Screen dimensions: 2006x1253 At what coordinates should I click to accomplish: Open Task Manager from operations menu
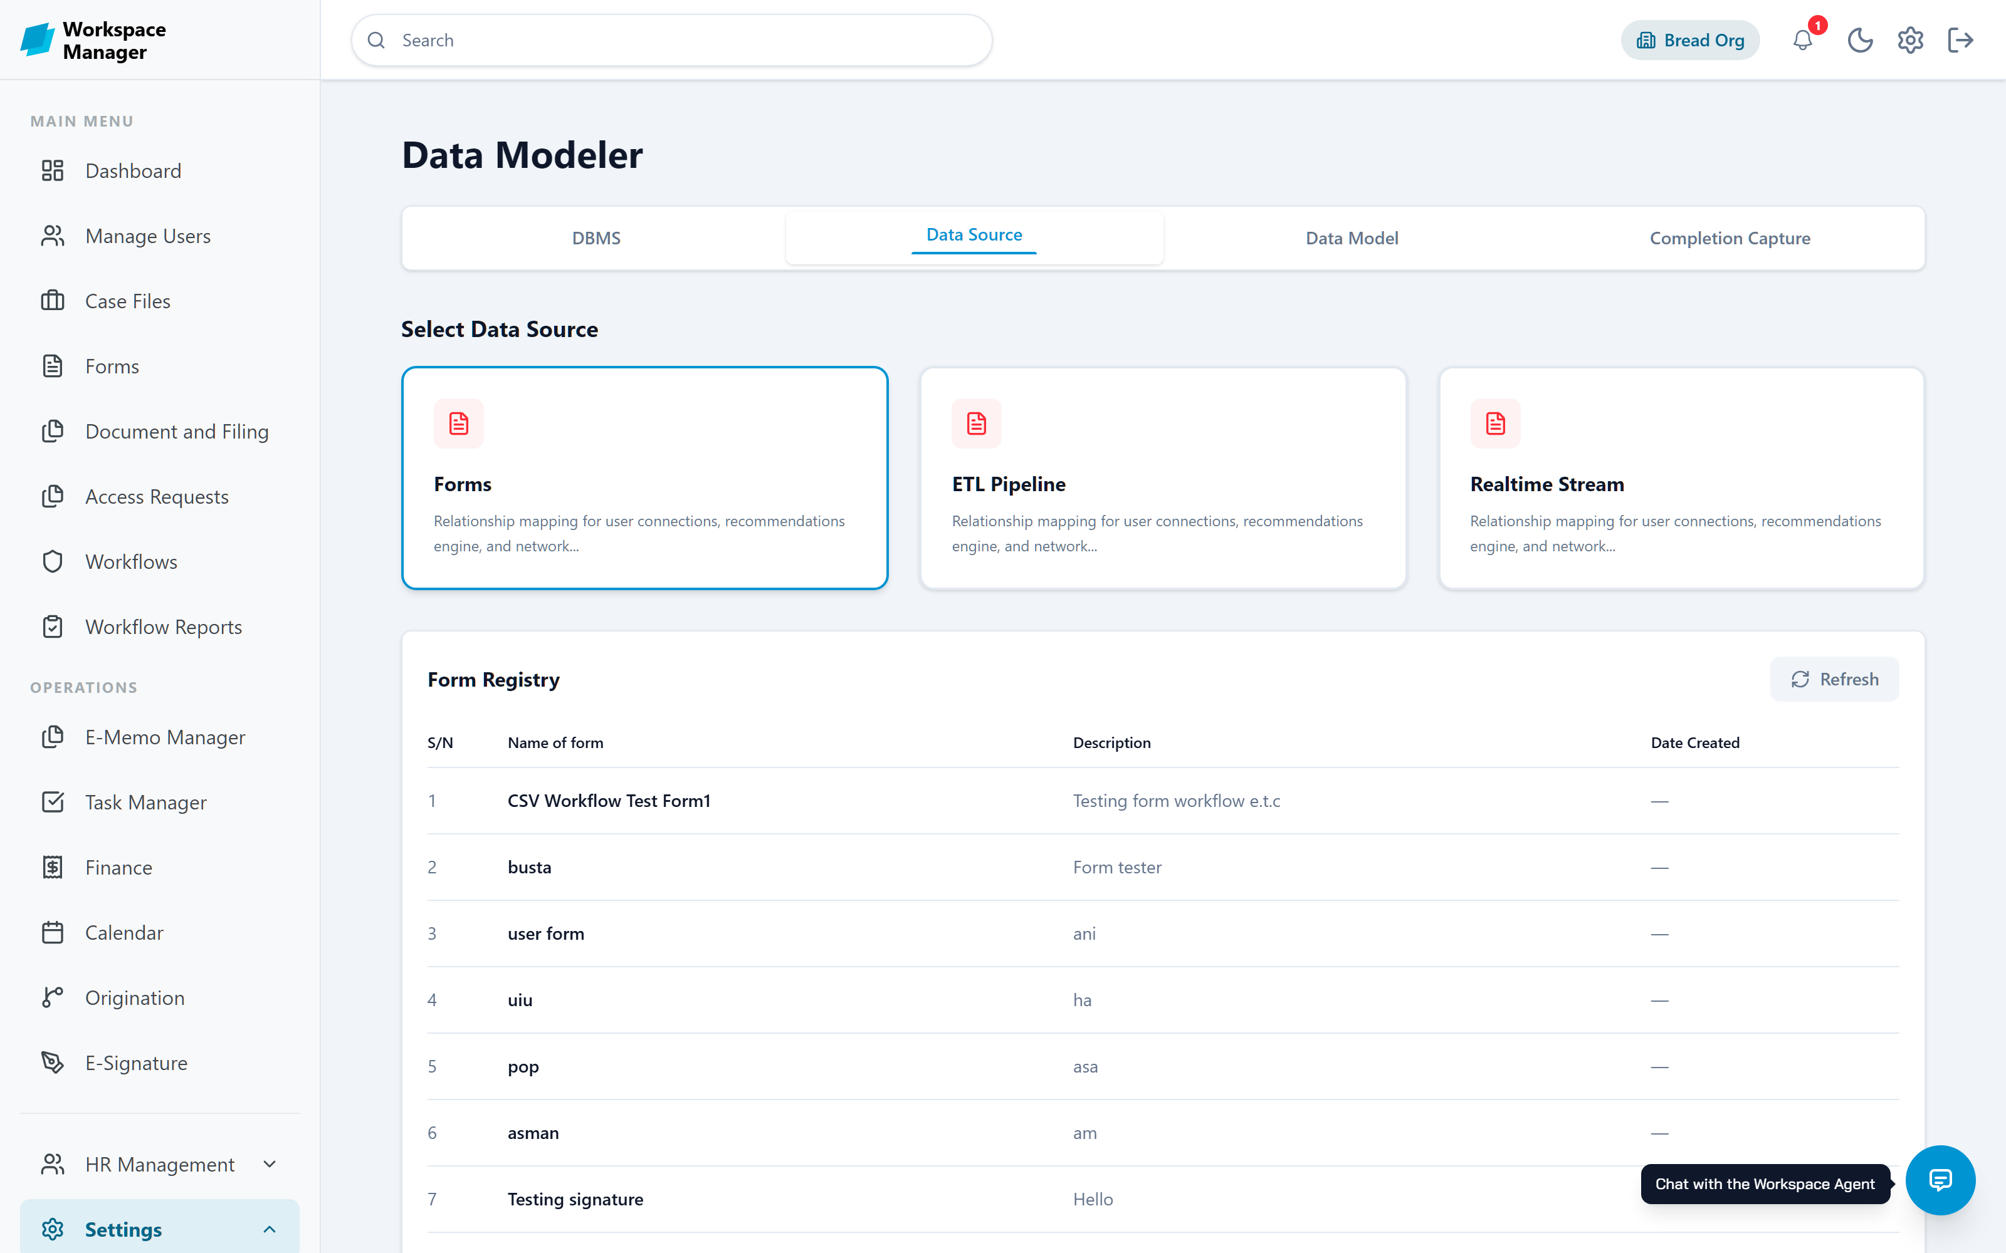click(x=159, y=802)
